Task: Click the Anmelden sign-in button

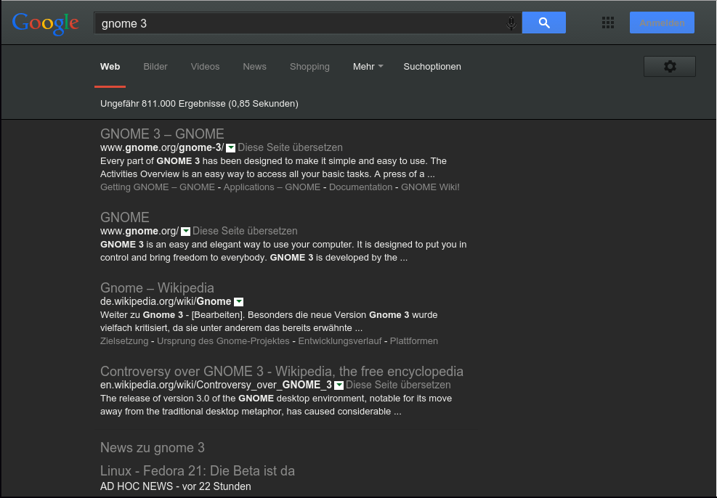Action: pyautogui.click(x=662, y=23)
